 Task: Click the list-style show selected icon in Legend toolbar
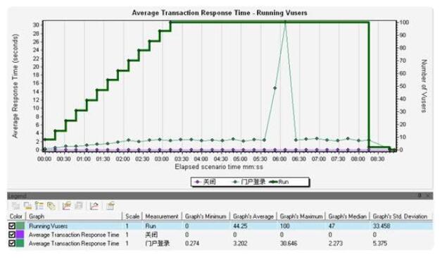[x=39, y=206]
